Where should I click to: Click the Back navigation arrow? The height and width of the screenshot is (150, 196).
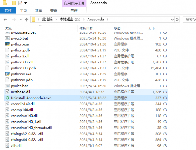point(5,20)
